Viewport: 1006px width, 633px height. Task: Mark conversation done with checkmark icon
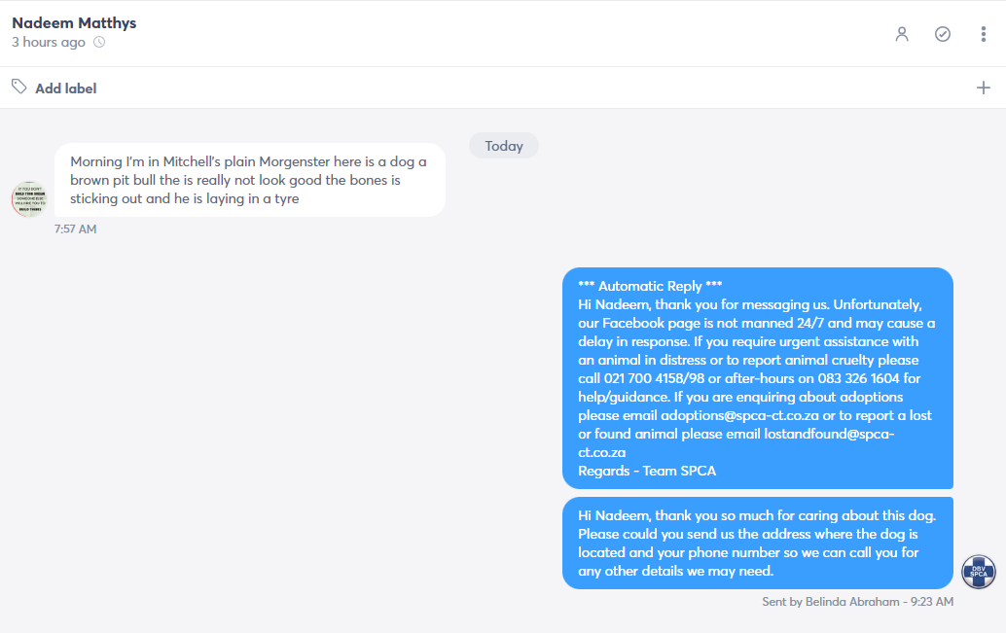pyautogui.click(x=943, y=34)
